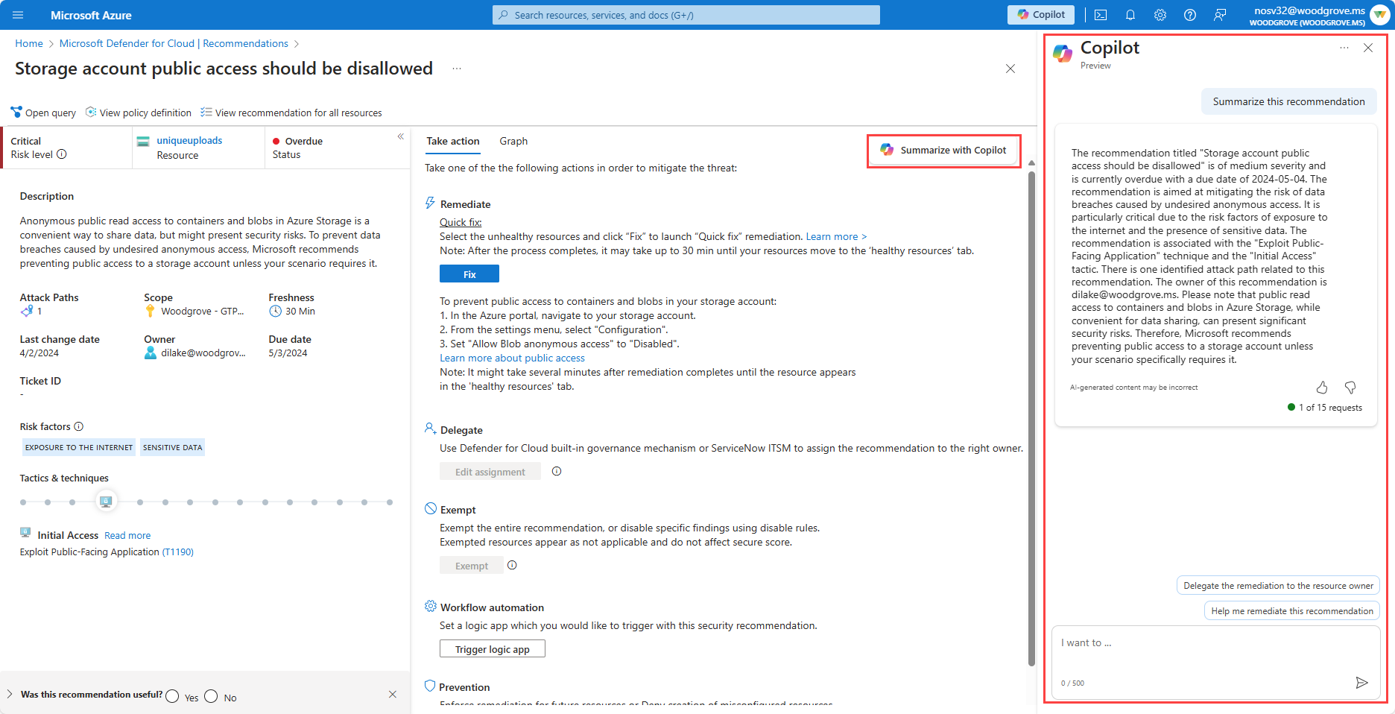Image resolution: width=1395 pixels, height=714 pixels.
Task: Click the Exempt button
Action: click(x=472, y=566)
